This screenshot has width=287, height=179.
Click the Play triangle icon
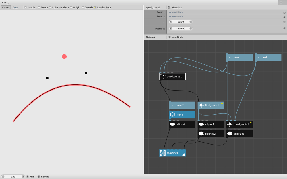pyautogui.click(x=28, y=177)
